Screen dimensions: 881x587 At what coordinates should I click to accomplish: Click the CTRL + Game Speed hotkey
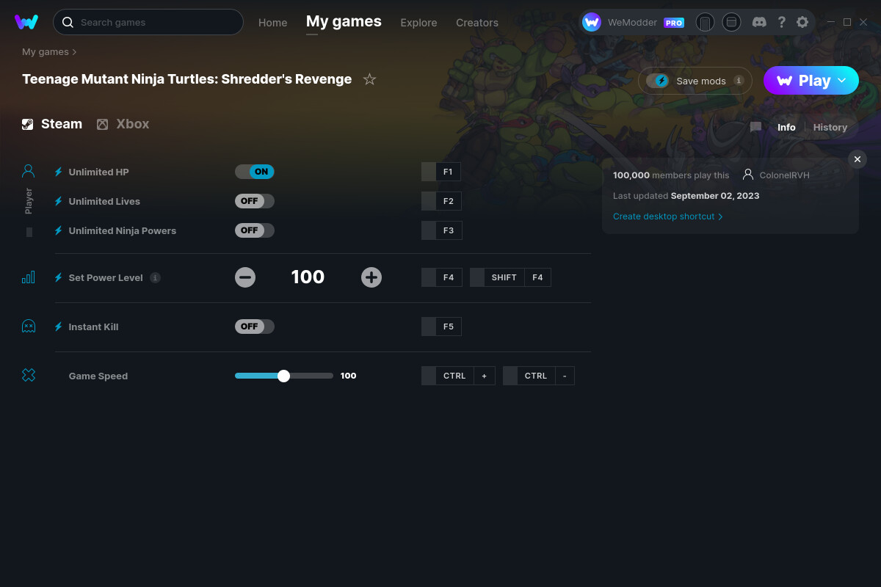tap(458, 376)
